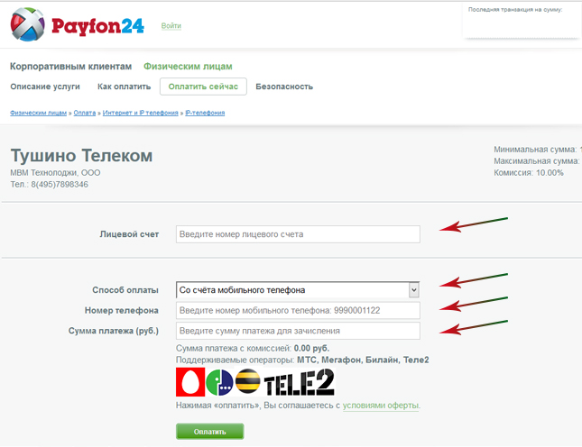582x447 pixels.
Task: Click the striped Beeline operator logo
Action: [248, 381]
